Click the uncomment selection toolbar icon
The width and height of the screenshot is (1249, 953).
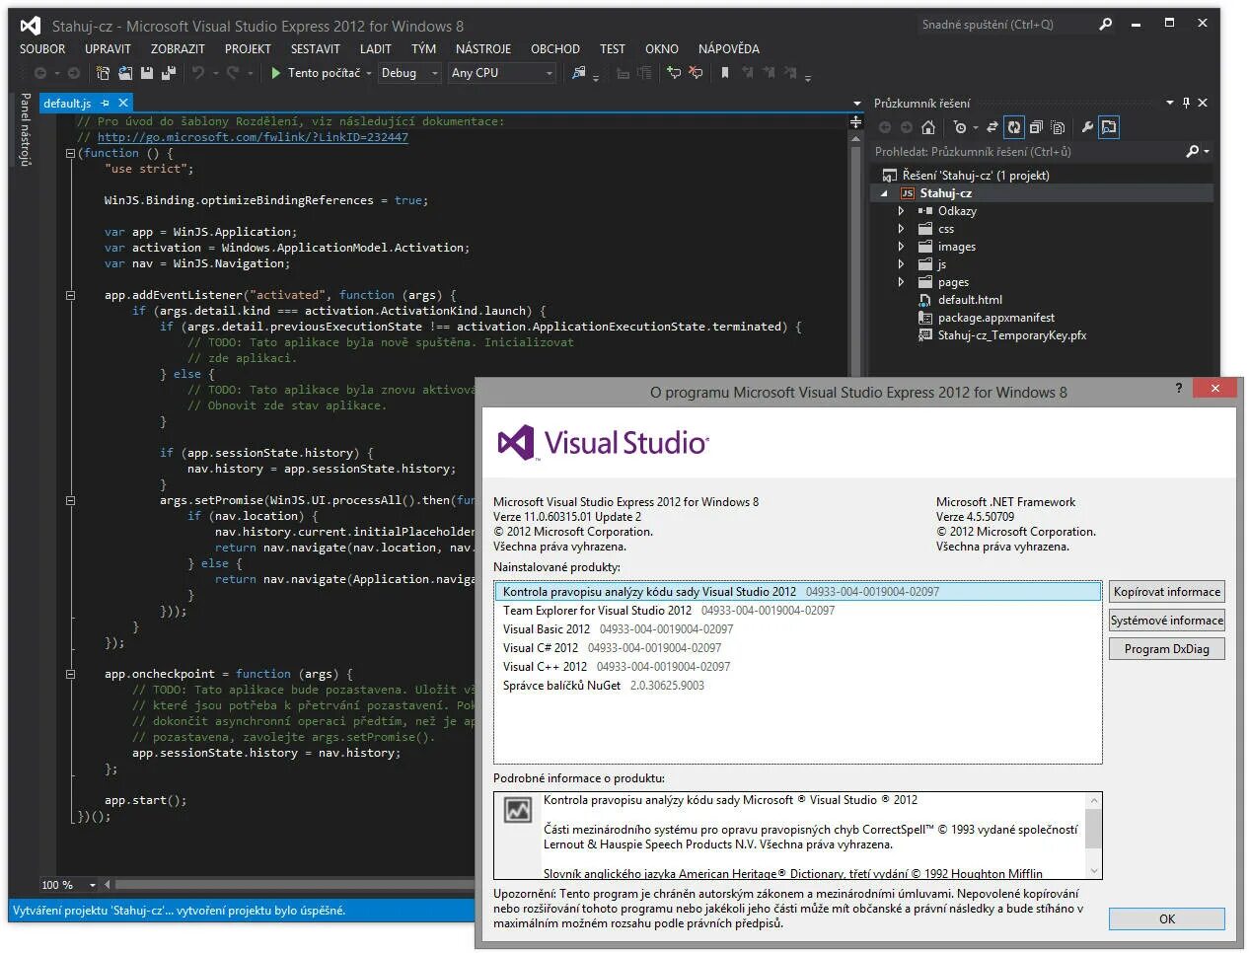[x=696, y=73]
